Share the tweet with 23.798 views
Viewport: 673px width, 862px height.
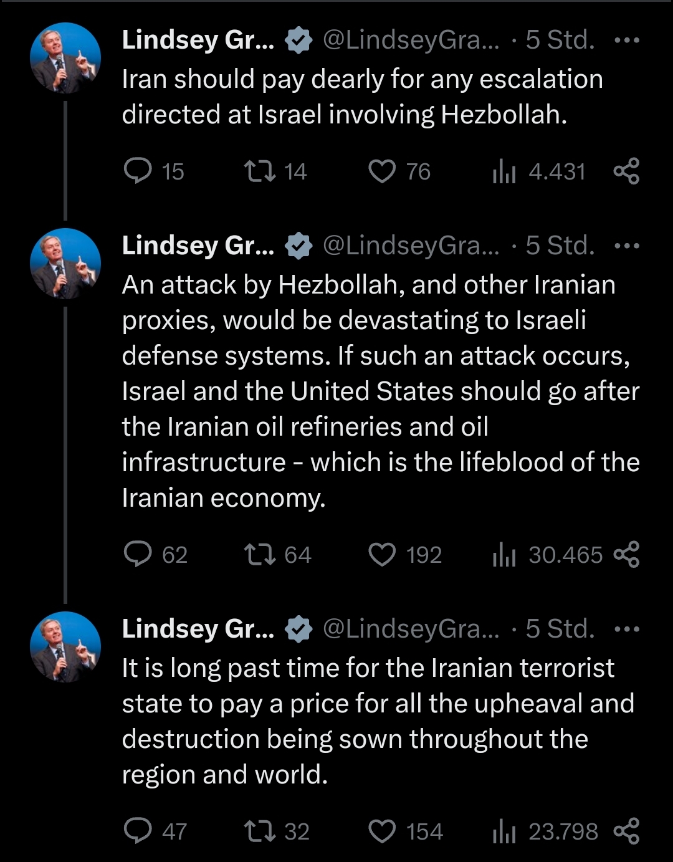pos(626,831)
